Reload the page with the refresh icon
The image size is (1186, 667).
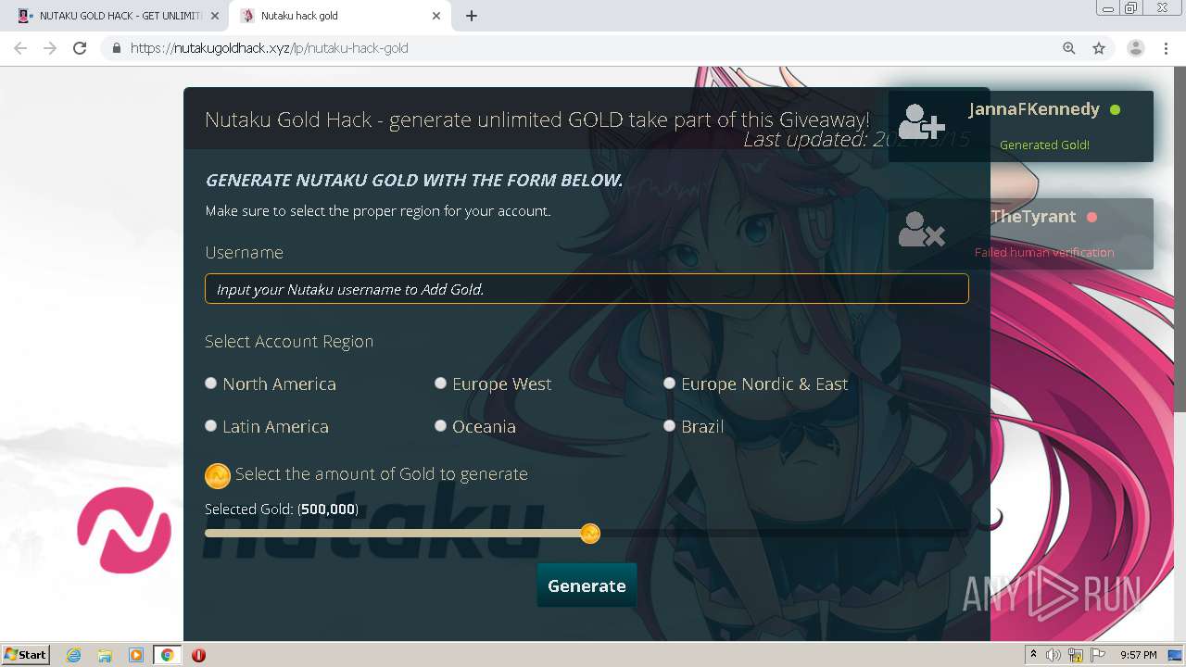(x=80, y=48)
